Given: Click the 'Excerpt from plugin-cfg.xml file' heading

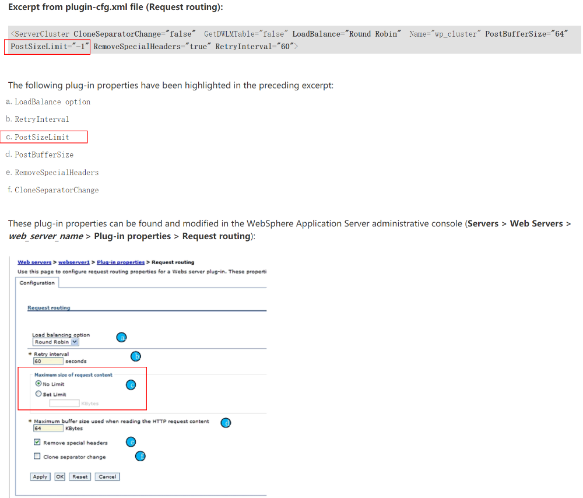Looking at the screenshot, I should 115,7.
